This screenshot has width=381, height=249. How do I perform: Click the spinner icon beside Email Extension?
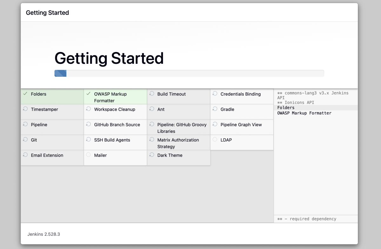(25, 155)
